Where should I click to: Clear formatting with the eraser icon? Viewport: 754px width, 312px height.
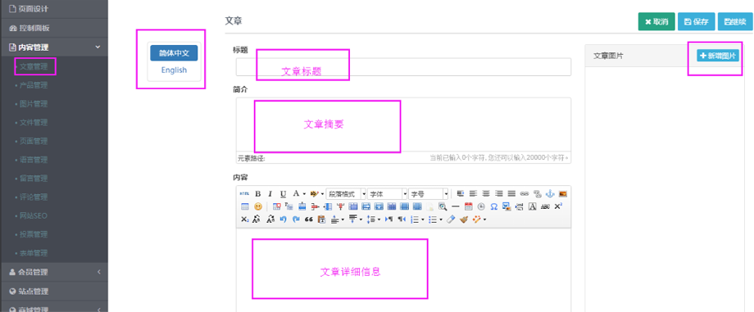click(x=451, y=219)
